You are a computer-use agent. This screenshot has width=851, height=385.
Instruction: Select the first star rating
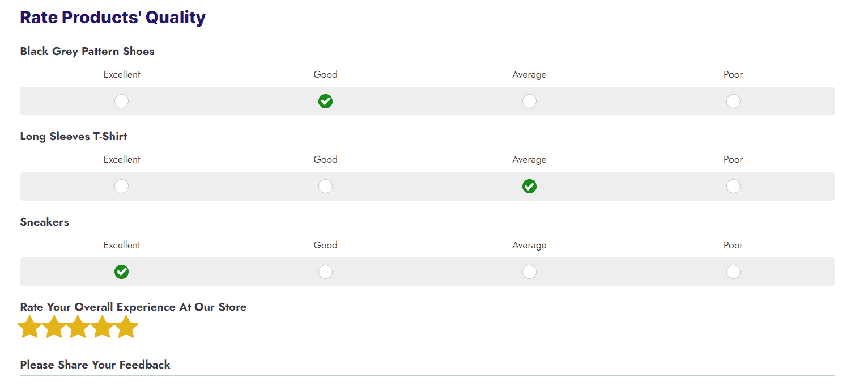coord(30,327)
